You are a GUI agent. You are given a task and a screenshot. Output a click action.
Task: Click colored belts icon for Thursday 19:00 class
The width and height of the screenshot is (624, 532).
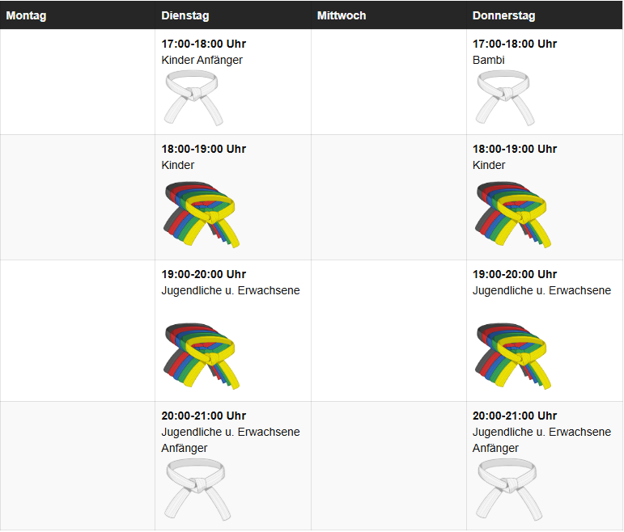tap(512, 354)
